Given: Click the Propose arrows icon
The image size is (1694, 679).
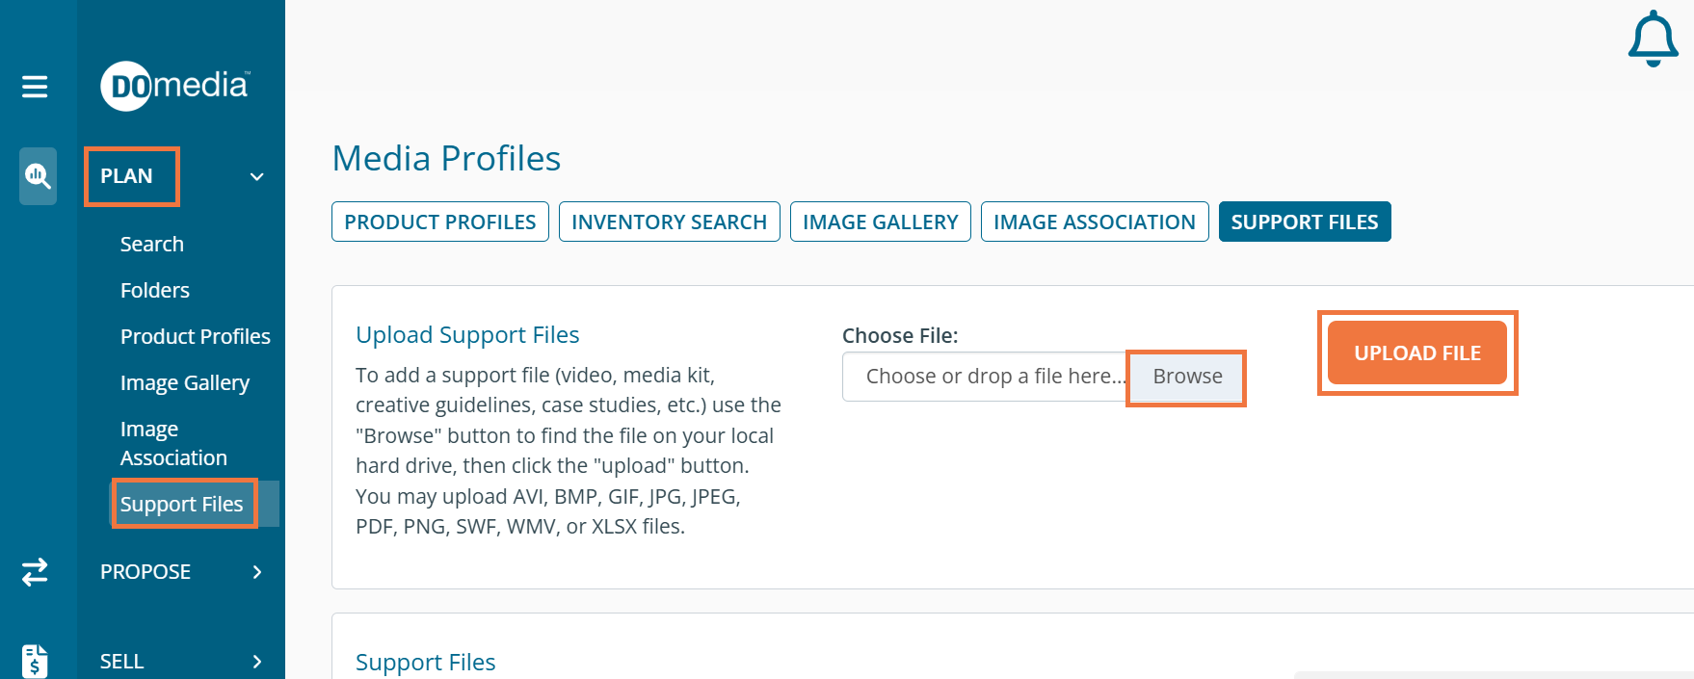Looking at the screenshot, I should [35, 572].
